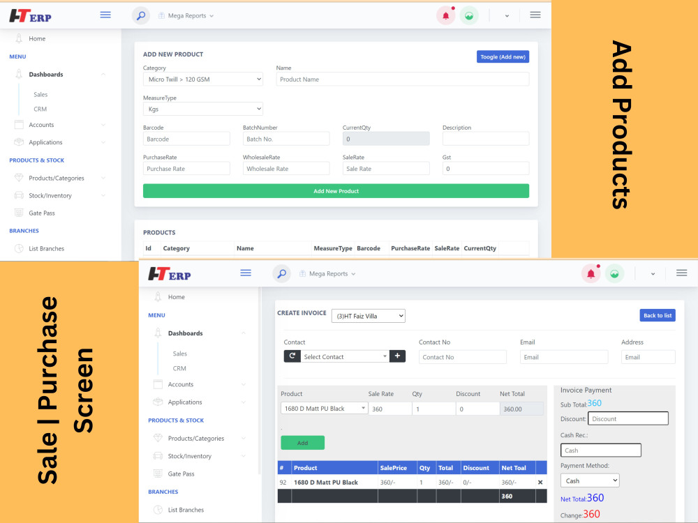This screenshot has height=523, width=698.
Task: Click Home link in invoice sidebar
Action: (x=177, y=296)
